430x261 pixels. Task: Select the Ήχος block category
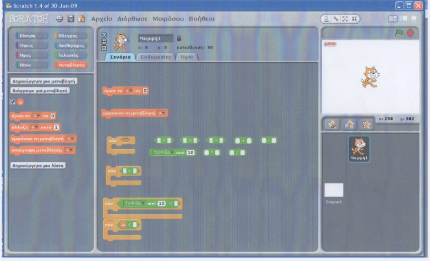click(x=31, y=55)
